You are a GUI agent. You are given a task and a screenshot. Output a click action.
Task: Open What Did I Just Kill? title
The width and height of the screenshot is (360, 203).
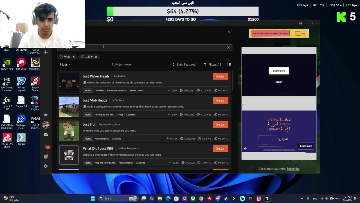tap(98, 148)
